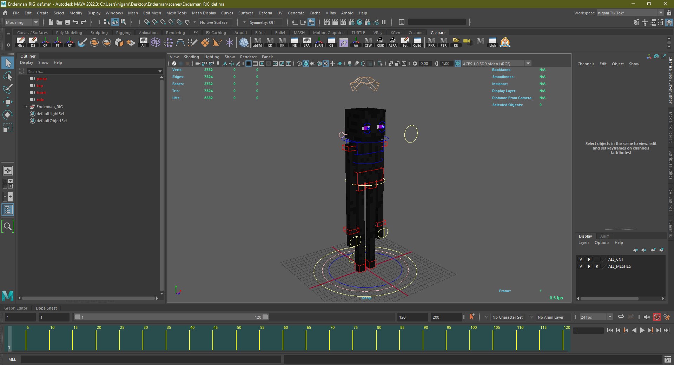Toggle visibility V of ALL_MESHES layer
674x365 pixels.
coord(581,266)
